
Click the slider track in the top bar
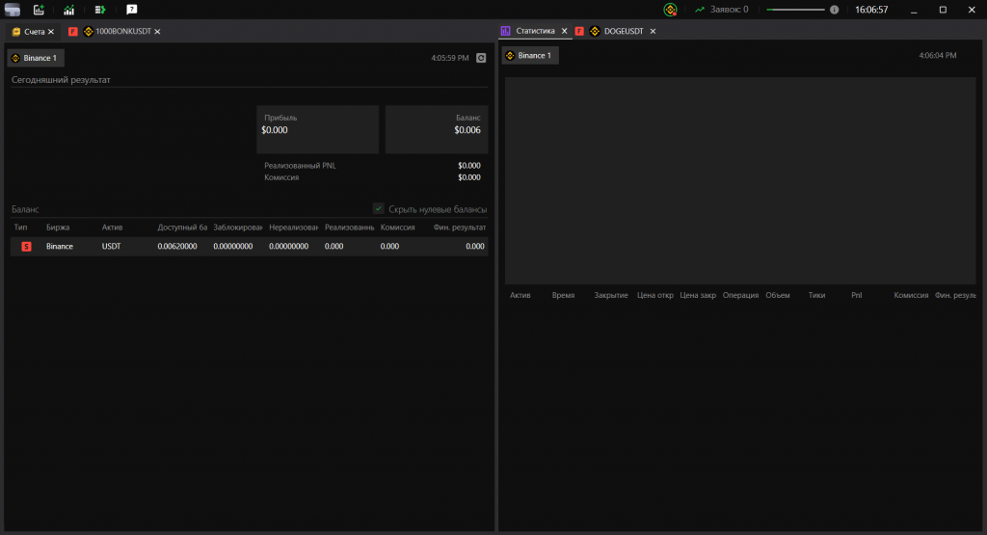click(795, 10)
